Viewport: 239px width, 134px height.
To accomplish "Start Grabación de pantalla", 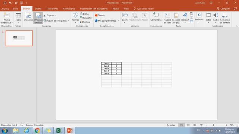I will (x=225, y=18).
